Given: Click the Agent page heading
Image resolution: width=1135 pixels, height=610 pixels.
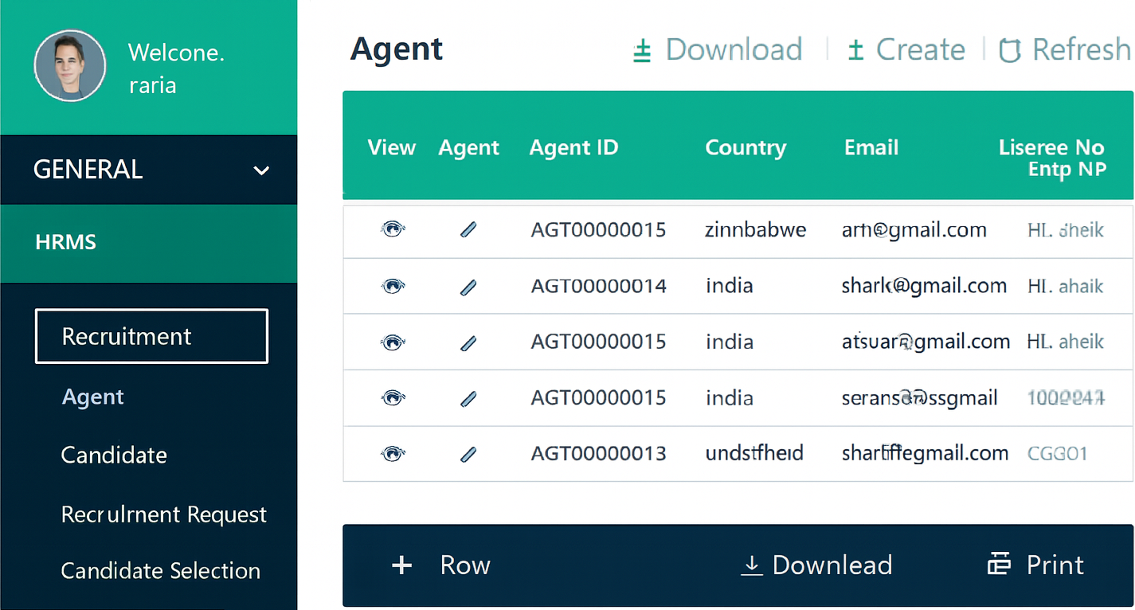Looking at the screenshot, I should coord(397,49).
